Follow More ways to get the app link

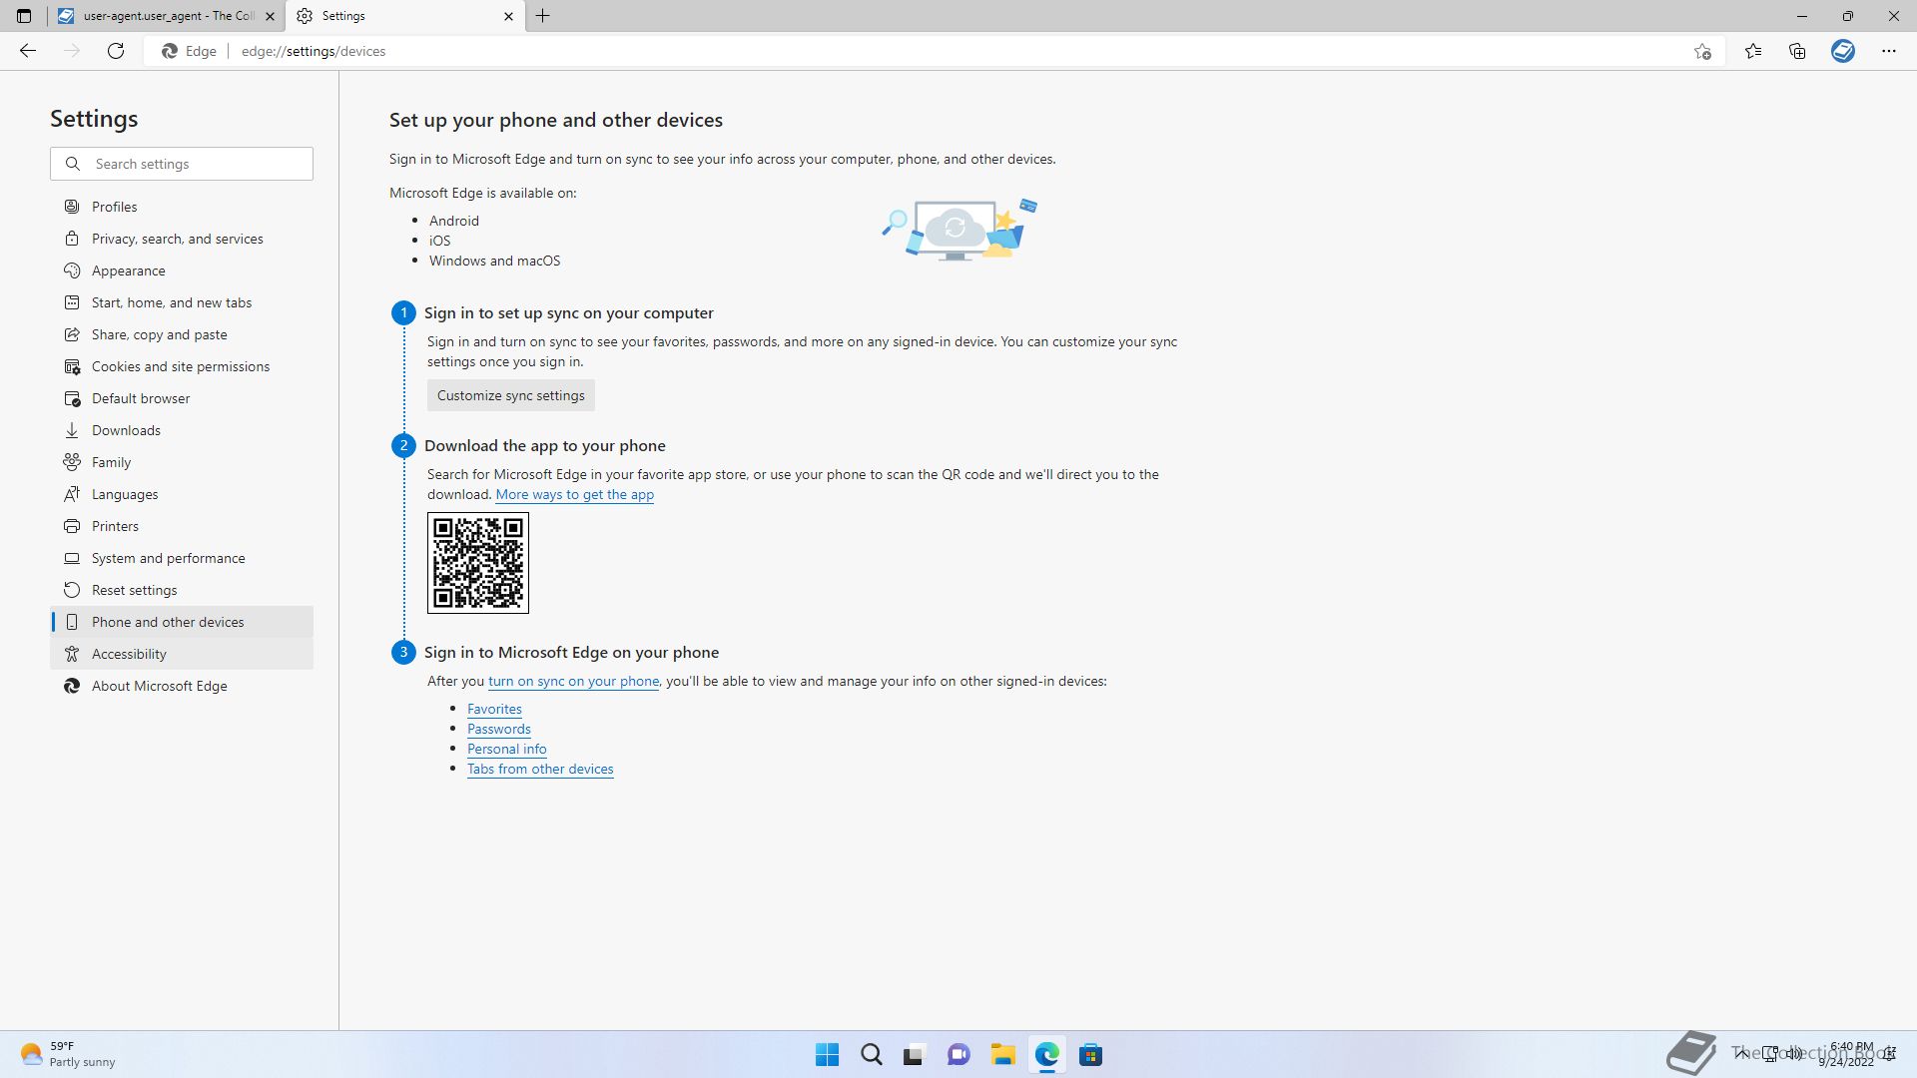[x=574, y=494]
